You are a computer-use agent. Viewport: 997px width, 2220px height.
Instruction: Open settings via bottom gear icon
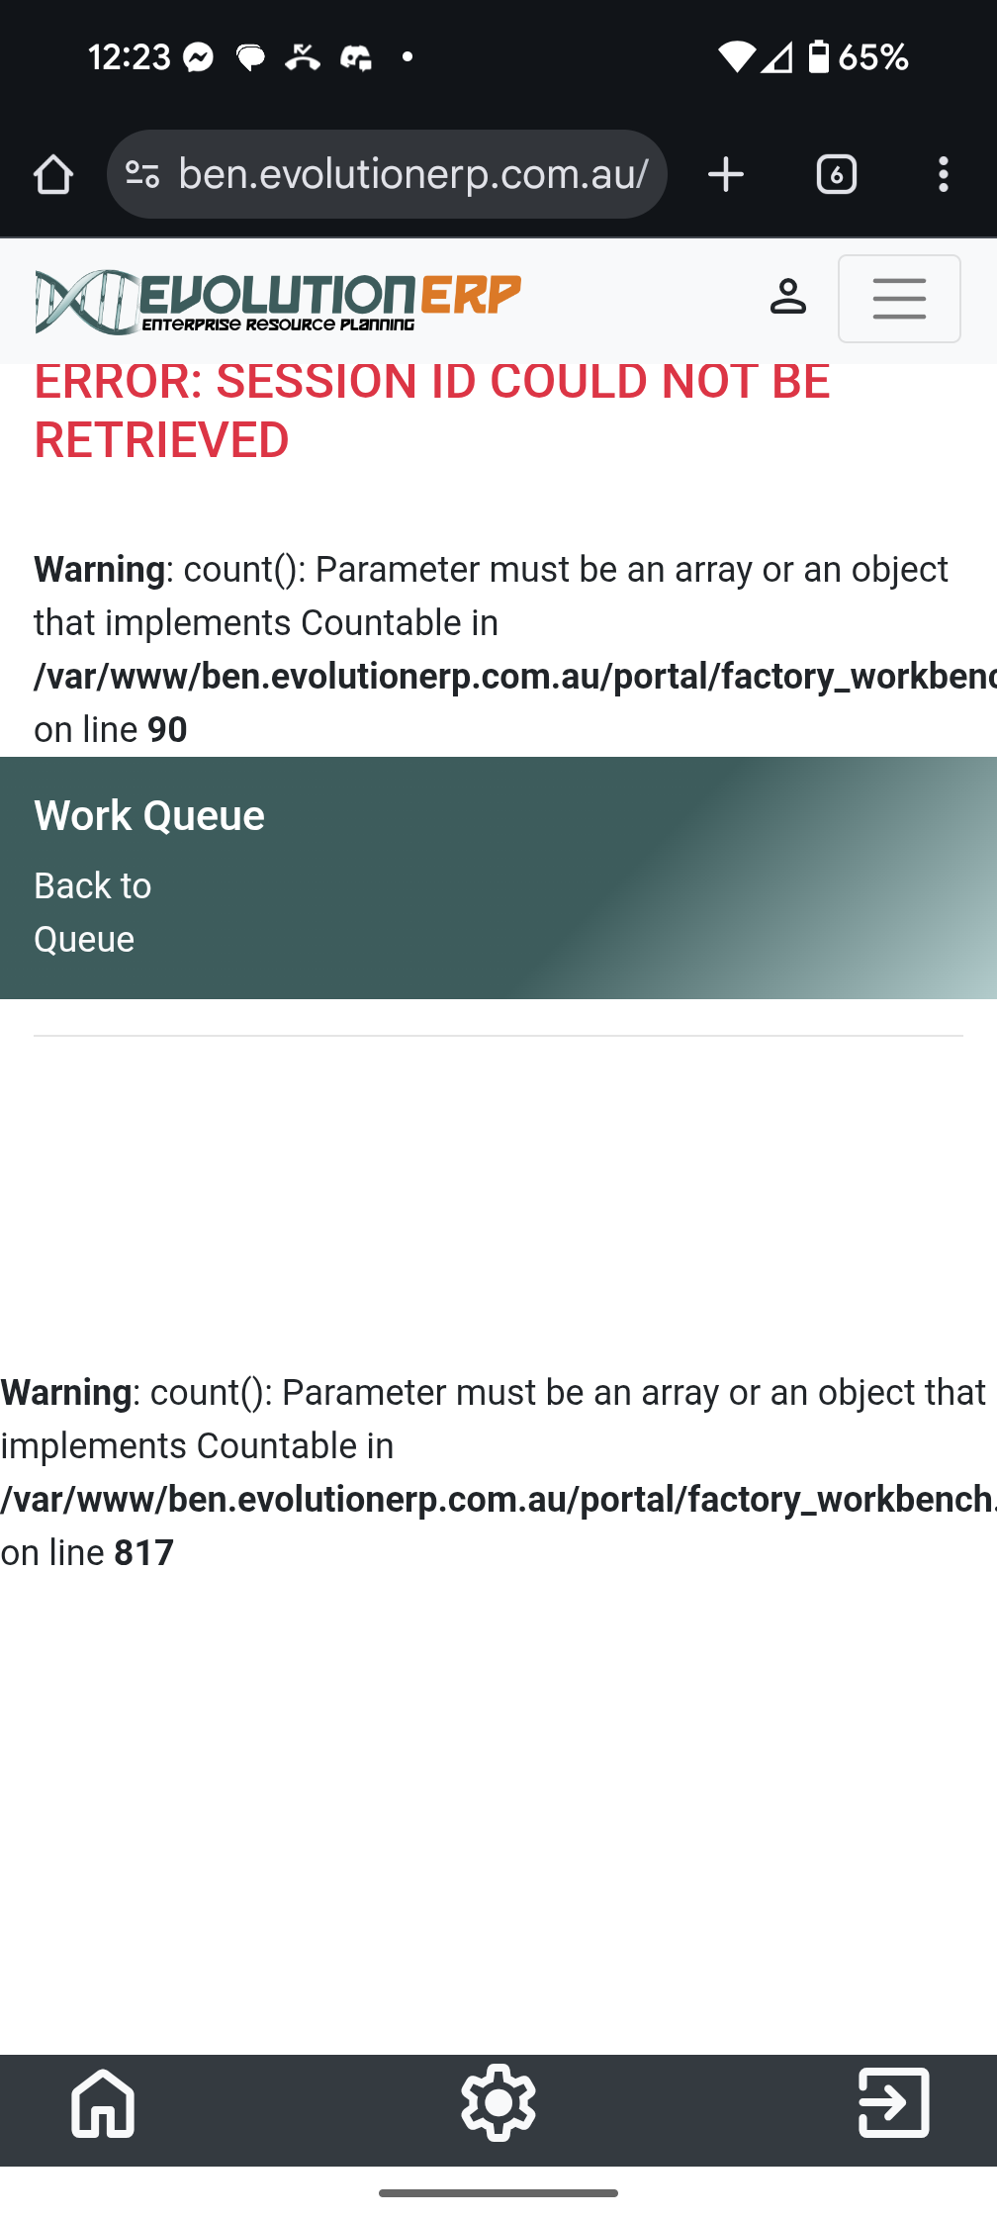[x=498, y=2102]
